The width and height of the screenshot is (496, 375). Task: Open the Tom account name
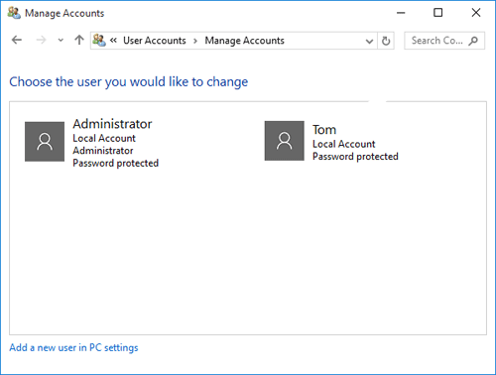(324, 130)
